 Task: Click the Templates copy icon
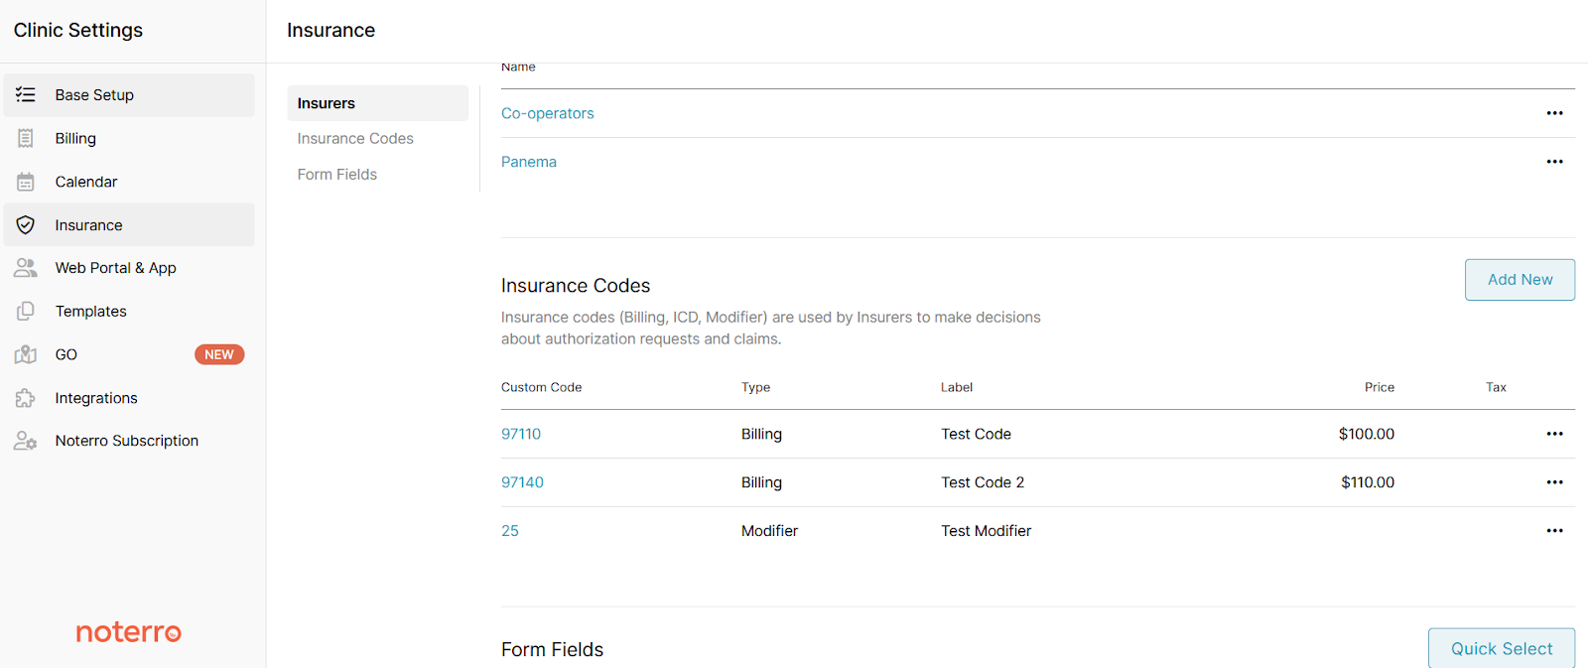click(26, 311)
